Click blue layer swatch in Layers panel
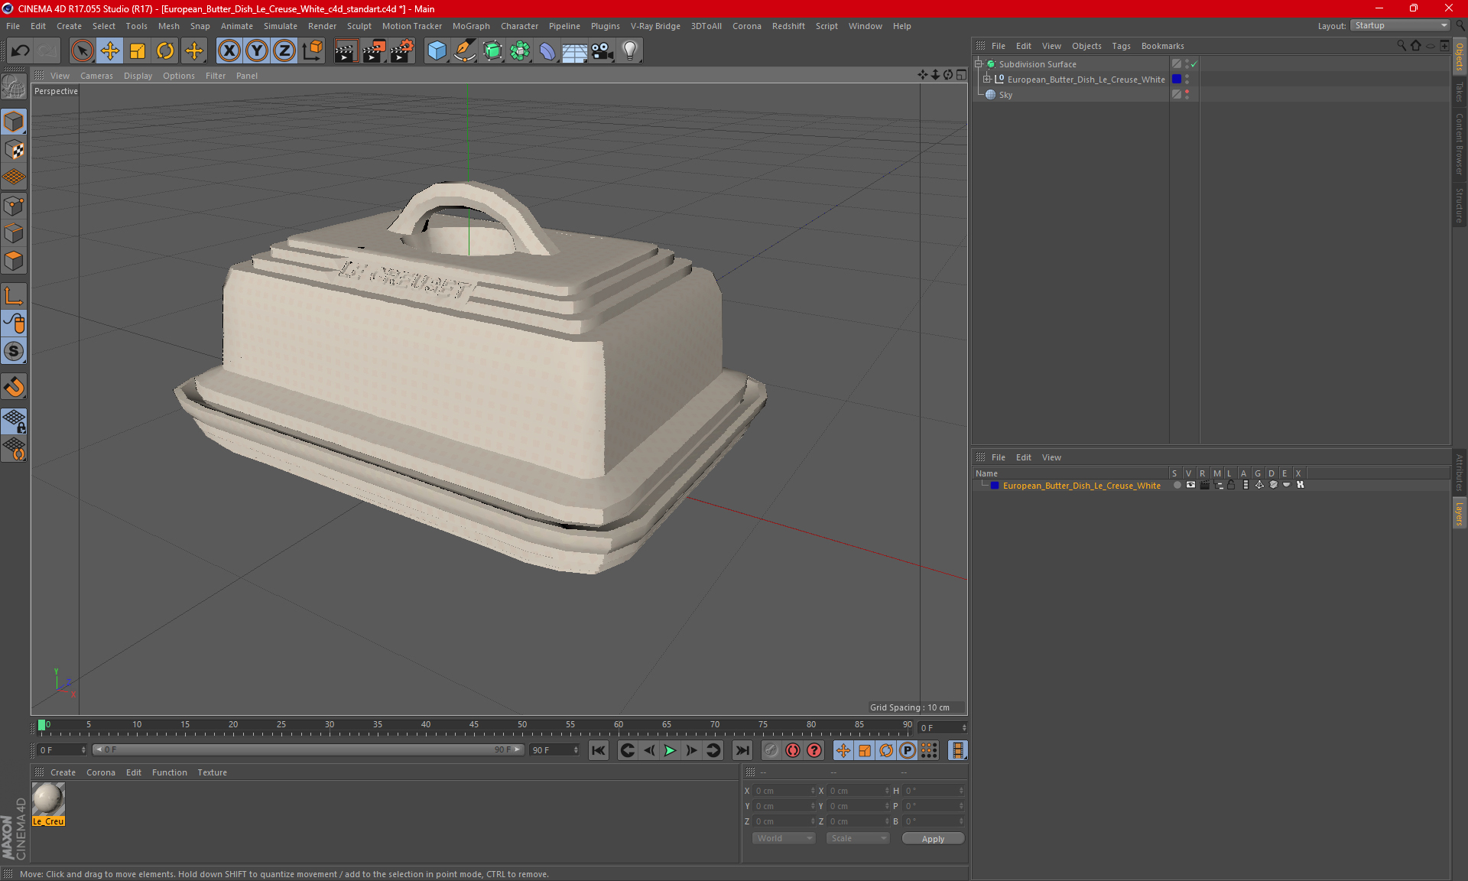1468x881 pixels. point(995,486)
